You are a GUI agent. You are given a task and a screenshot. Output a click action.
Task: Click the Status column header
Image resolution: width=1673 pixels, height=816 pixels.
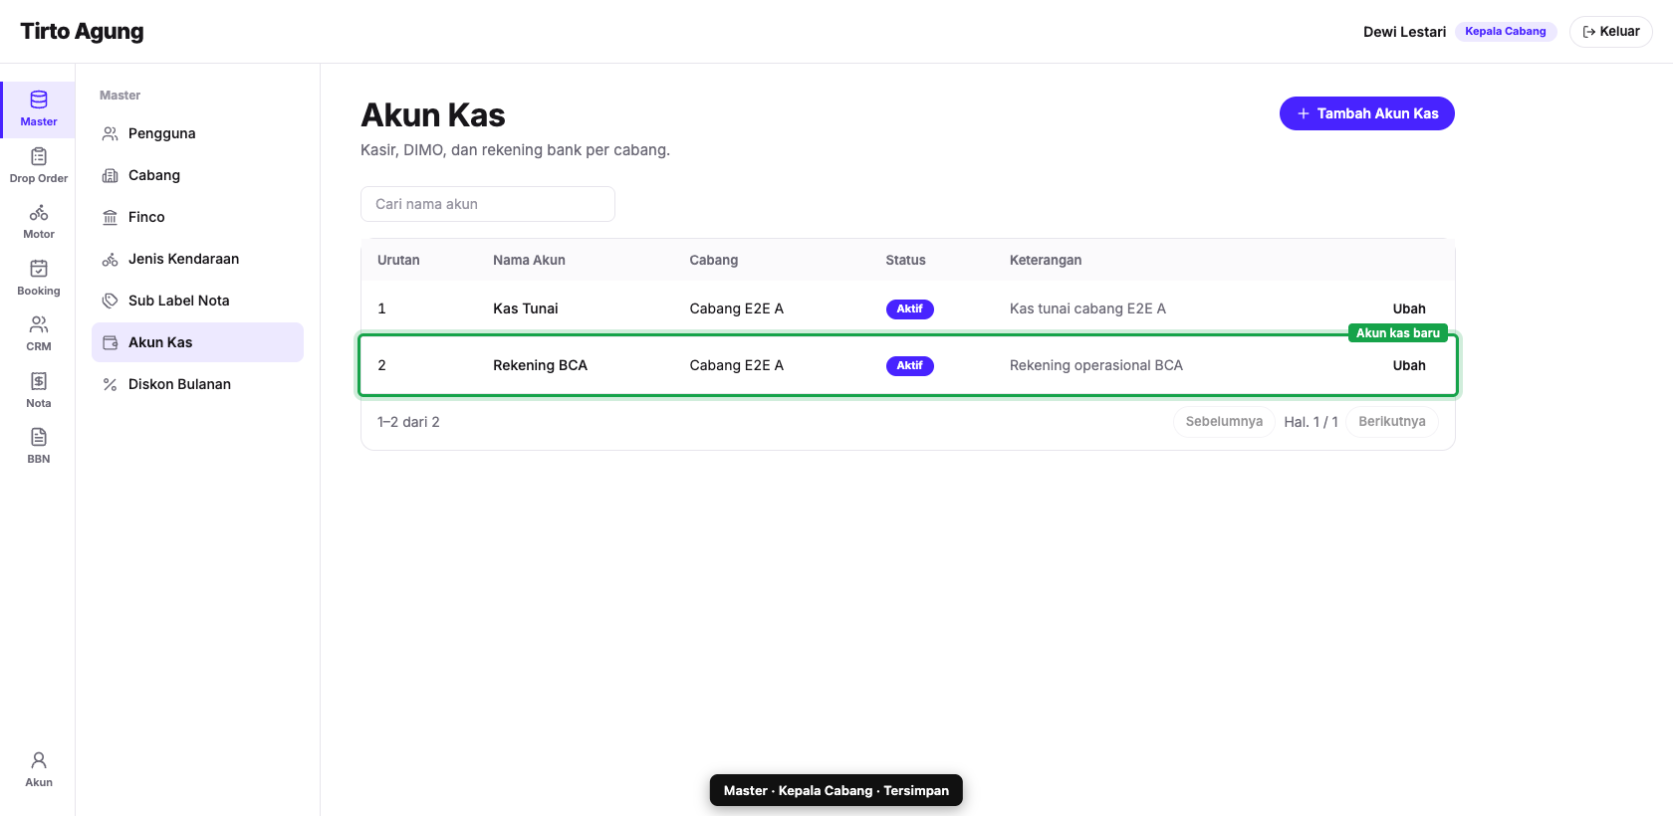(x=906, y=260)
